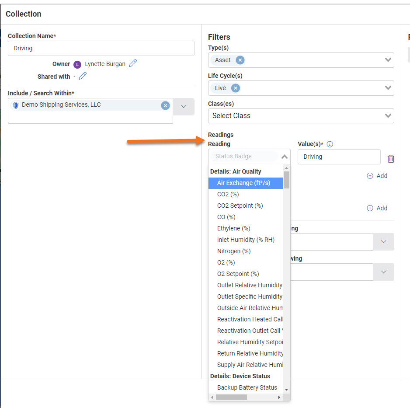Click the list scroll up arrow

(286, 168)
